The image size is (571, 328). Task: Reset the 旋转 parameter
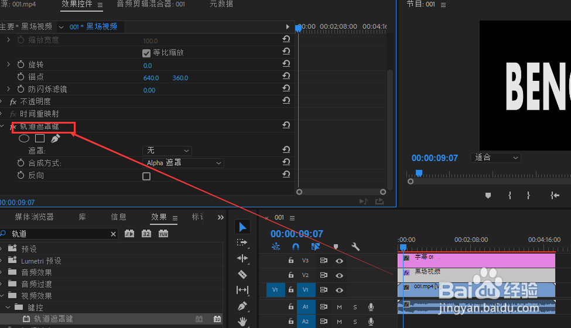tap(286, 64)
